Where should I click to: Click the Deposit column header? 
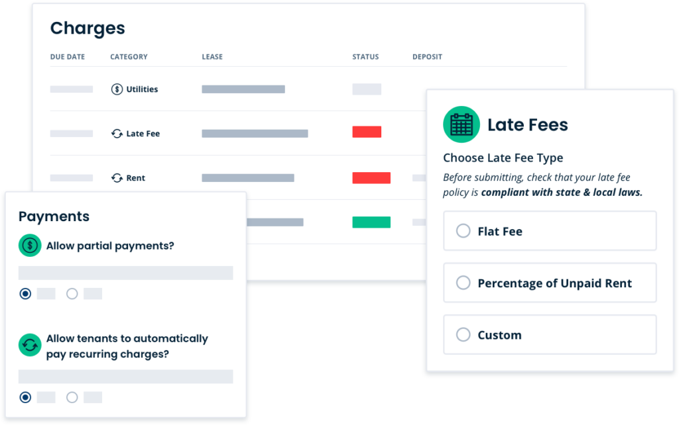(x=428, y=57)
